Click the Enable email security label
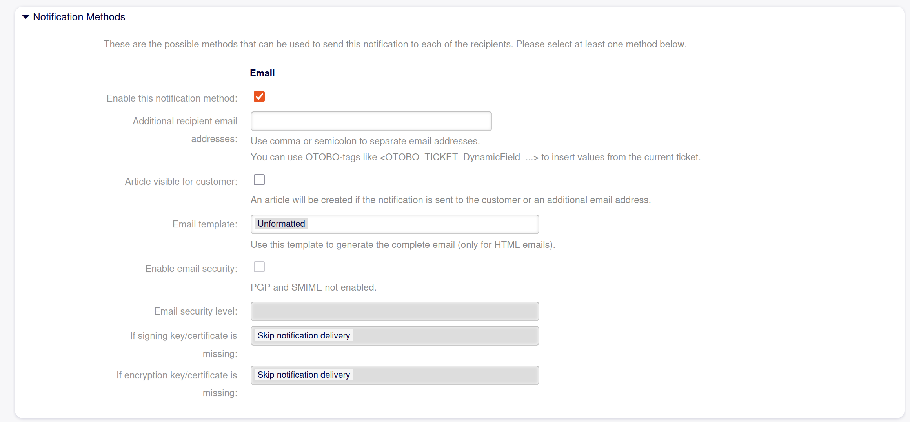The image size is (910, 422). [191, 269]
